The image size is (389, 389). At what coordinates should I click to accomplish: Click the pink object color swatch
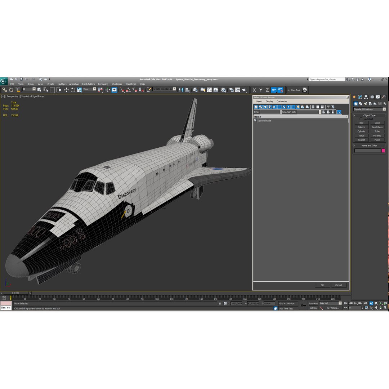coord(383,151)
